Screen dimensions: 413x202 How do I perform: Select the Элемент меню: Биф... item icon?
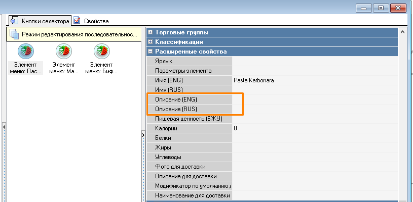(x=102, y=52)
